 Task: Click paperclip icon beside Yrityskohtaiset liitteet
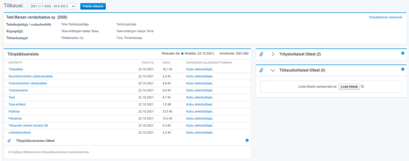click(x=261, y=54)
